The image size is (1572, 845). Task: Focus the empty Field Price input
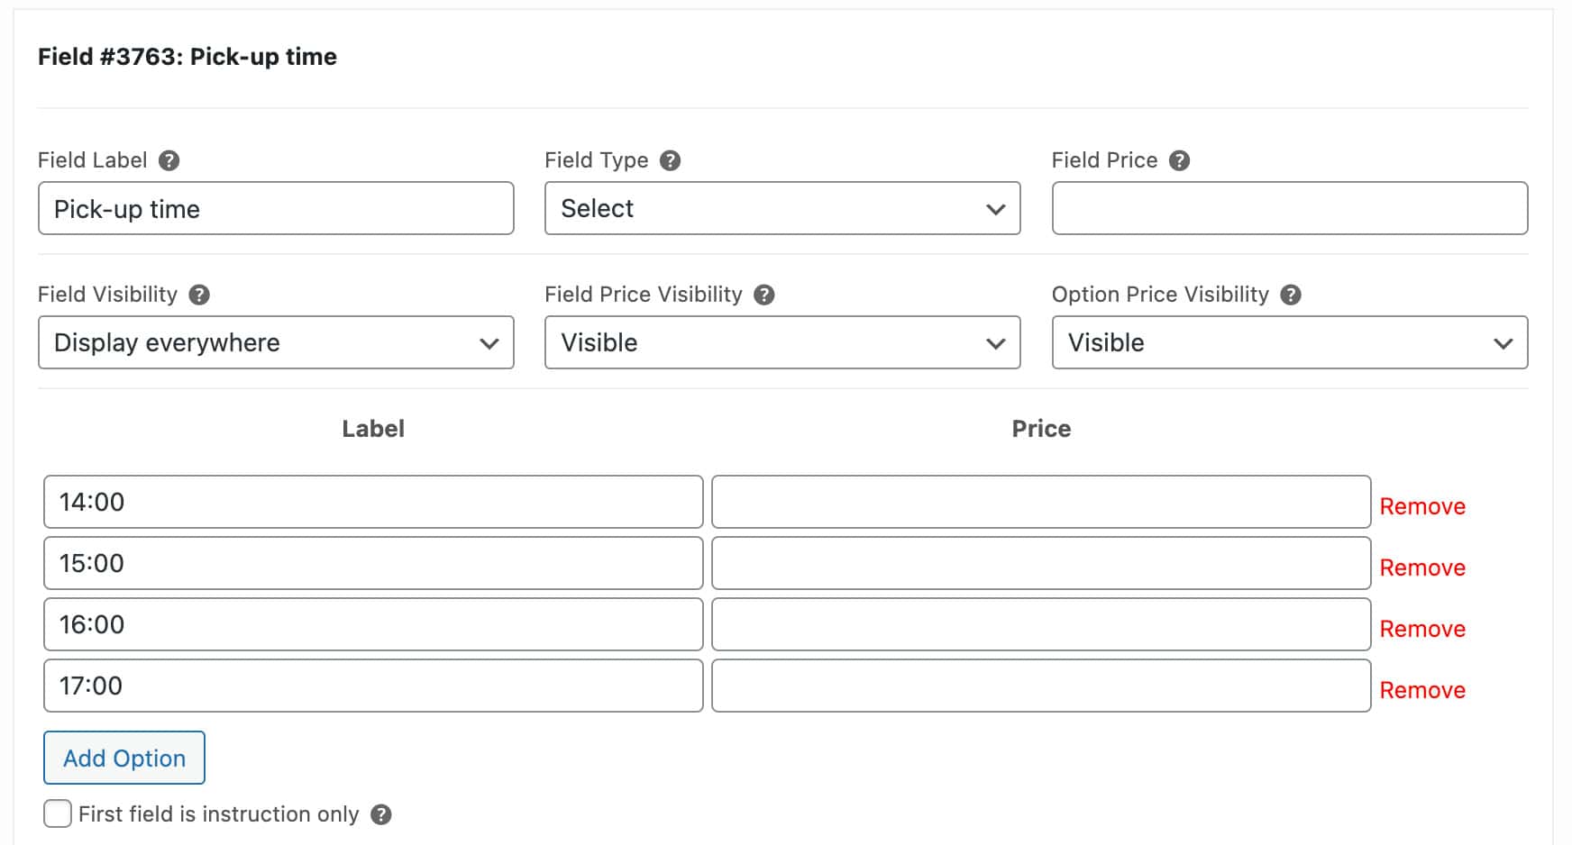[1289, 208]
